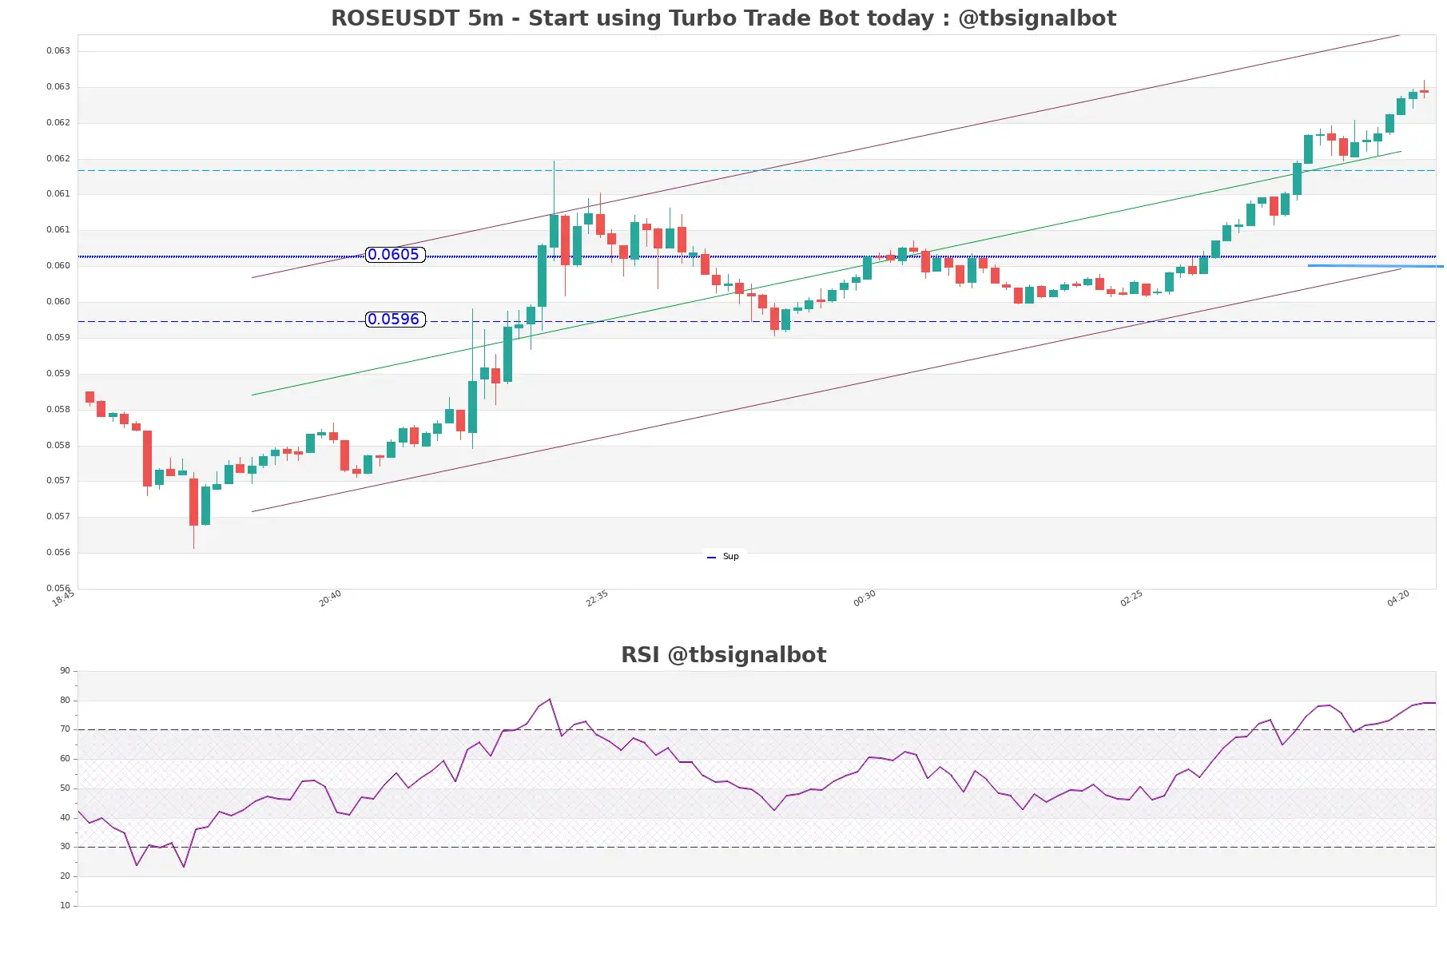Screen dimensions: 1447x965
Task: Click the RSI @tbsignalbot heading
Action: pyautogui.click(x=723, y=655)
